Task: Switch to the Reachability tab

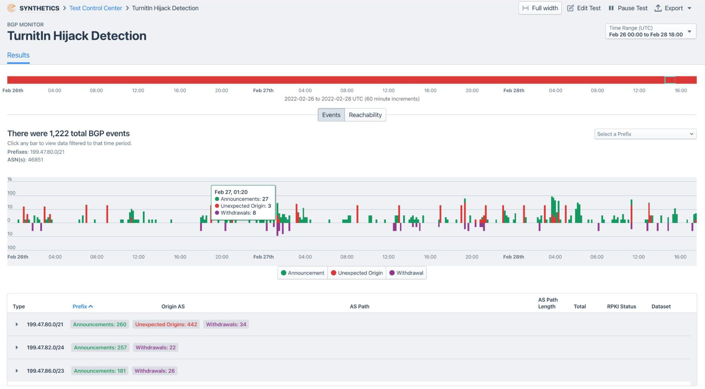Action: coord(365,115)
